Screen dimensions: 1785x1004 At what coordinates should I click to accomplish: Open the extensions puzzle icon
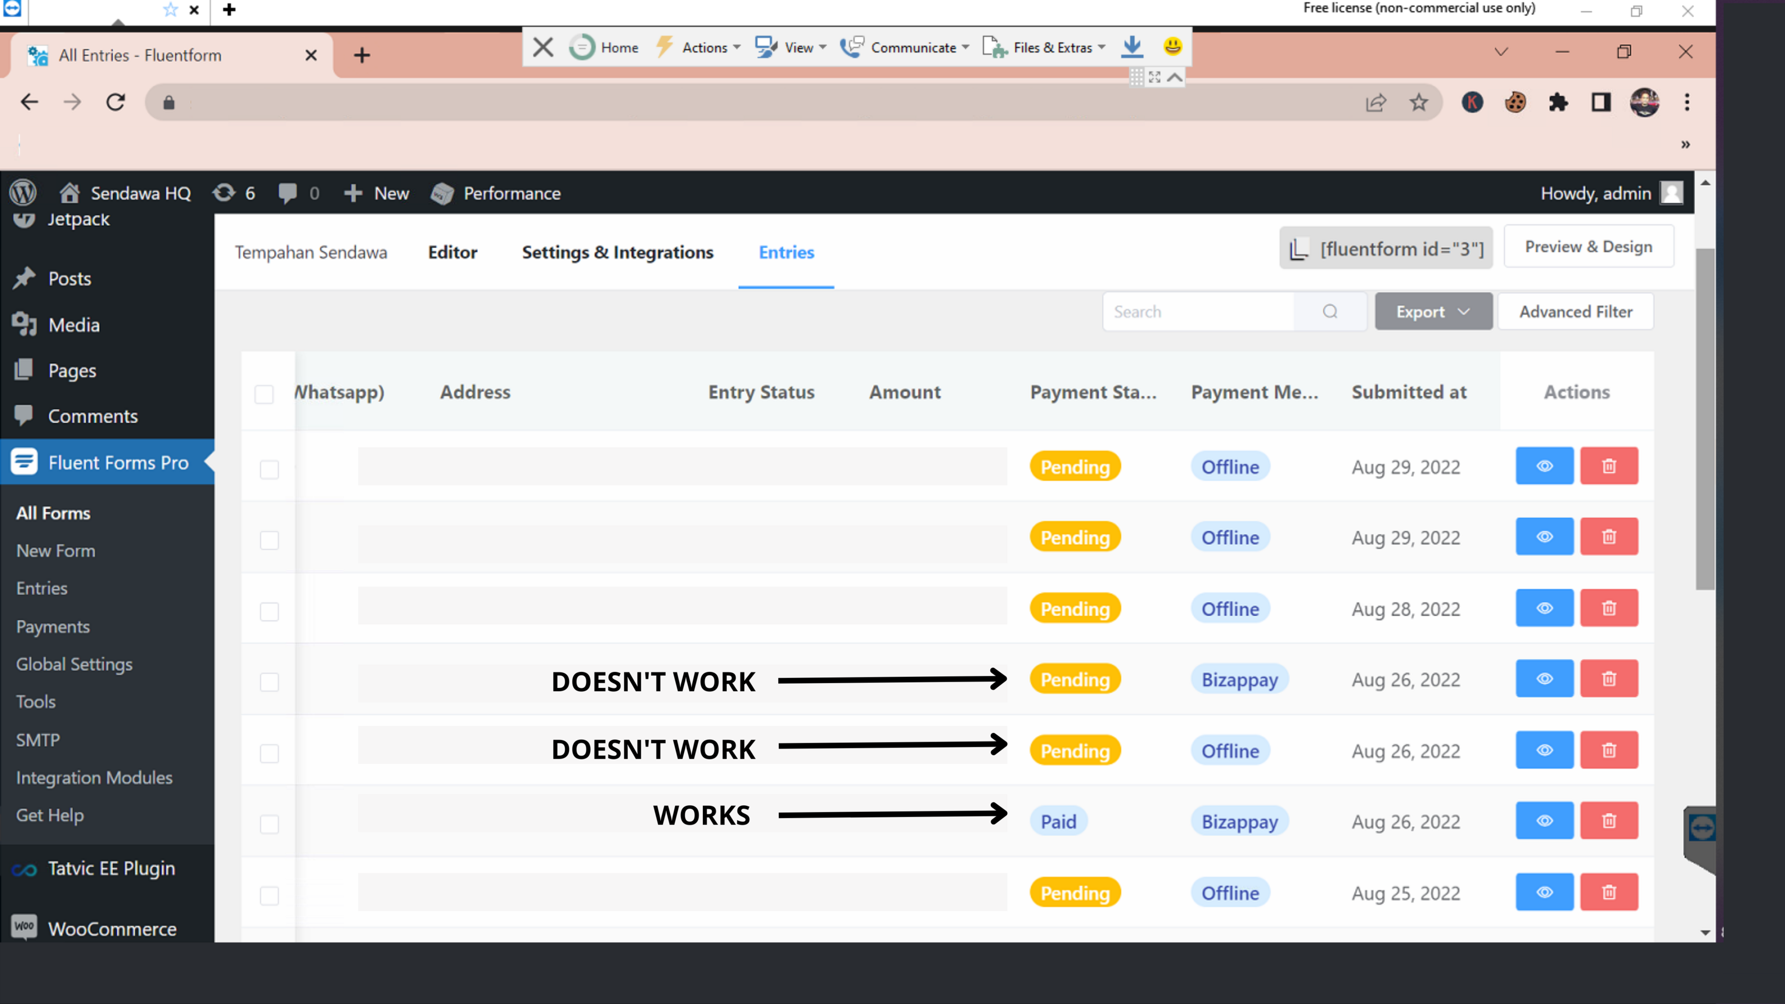coord(1558,103)
